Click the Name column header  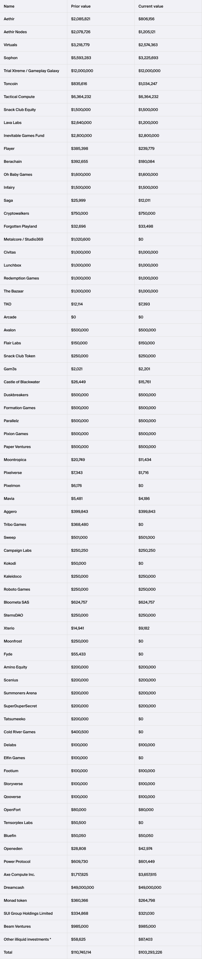click(x=9, y=6)
